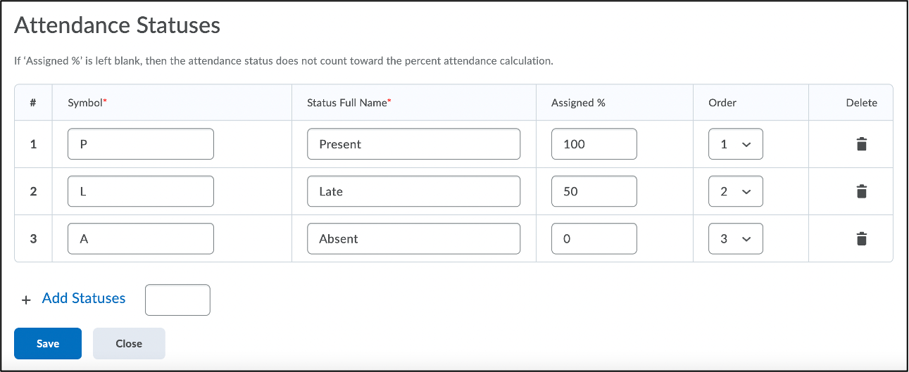Open Order dropdown for Absent row
Image resolution: width=909 pixels, height=372 pixels.
tap(735, 238)
